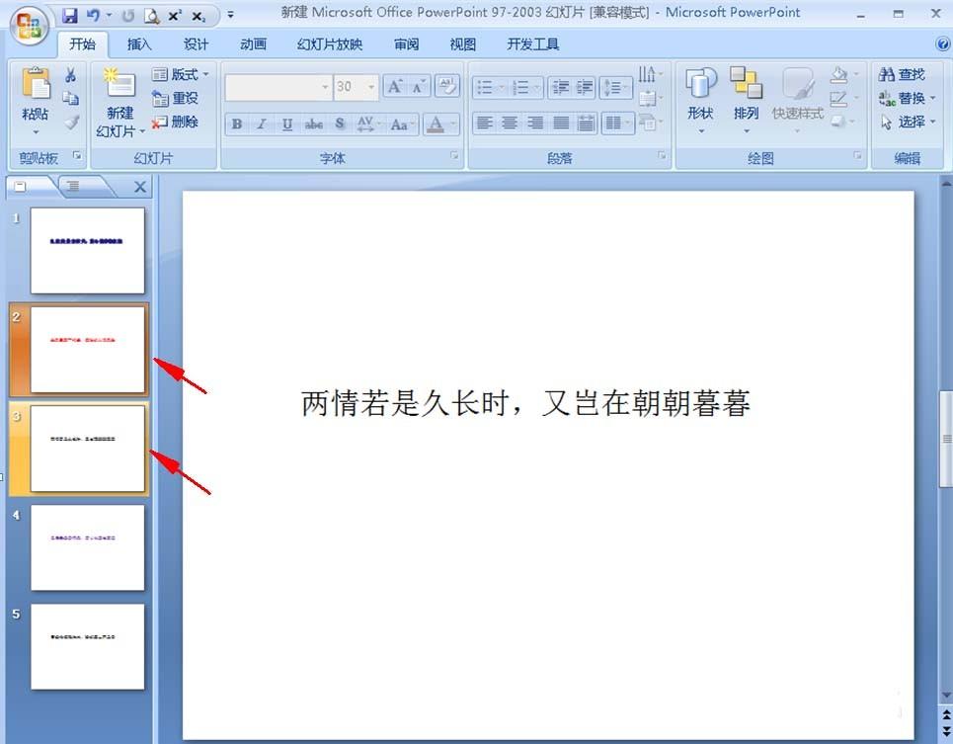
Task: Select slide 4 thumbnail
Action: pos(88,547)
